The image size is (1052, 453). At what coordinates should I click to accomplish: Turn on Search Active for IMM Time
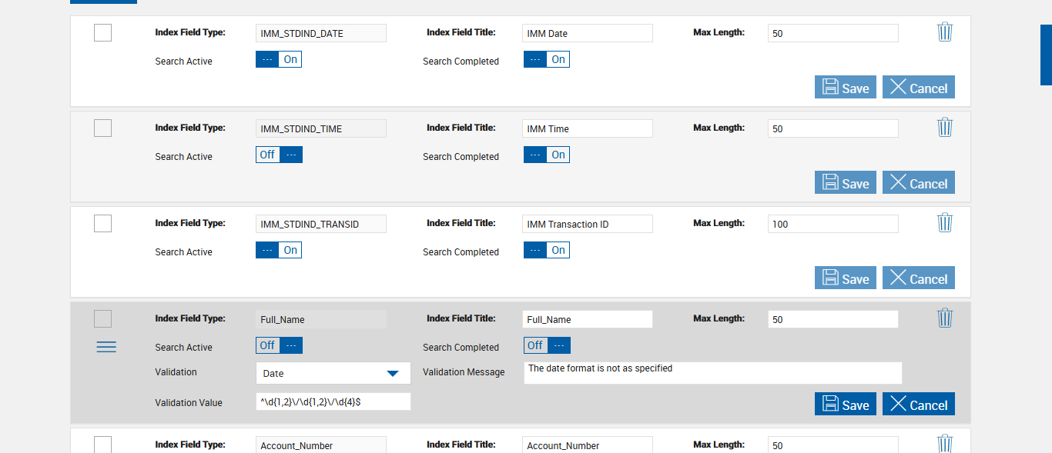(x=279, y=155)
